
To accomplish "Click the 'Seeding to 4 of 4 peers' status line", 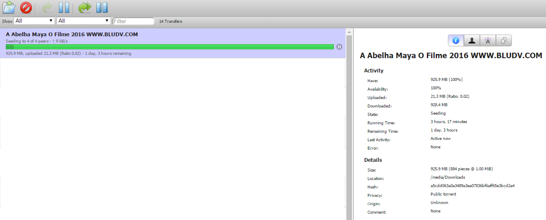I will (37, 41).
